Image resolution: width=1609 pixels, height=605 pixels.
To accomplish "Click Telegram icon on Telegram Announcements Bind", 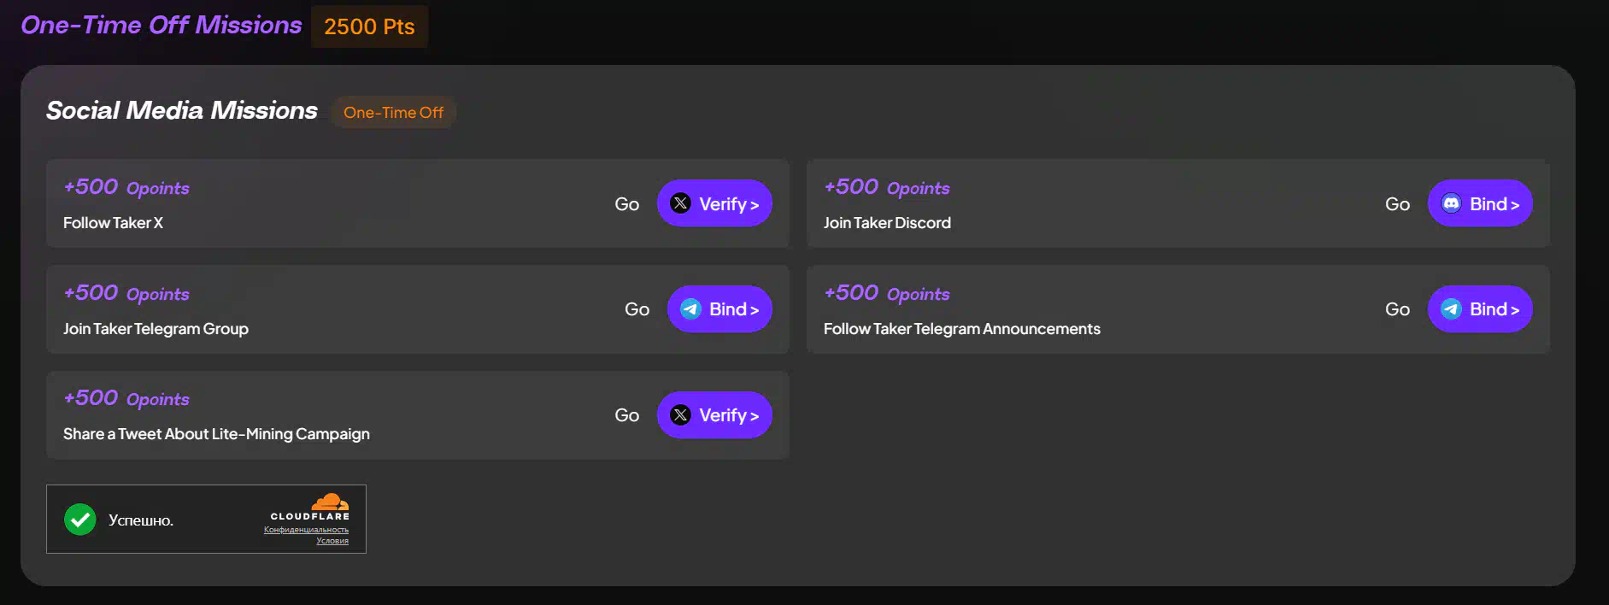I will click(x=1451, y=309).
